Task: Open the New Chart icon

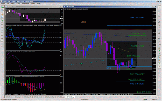Action: [2, 7]
